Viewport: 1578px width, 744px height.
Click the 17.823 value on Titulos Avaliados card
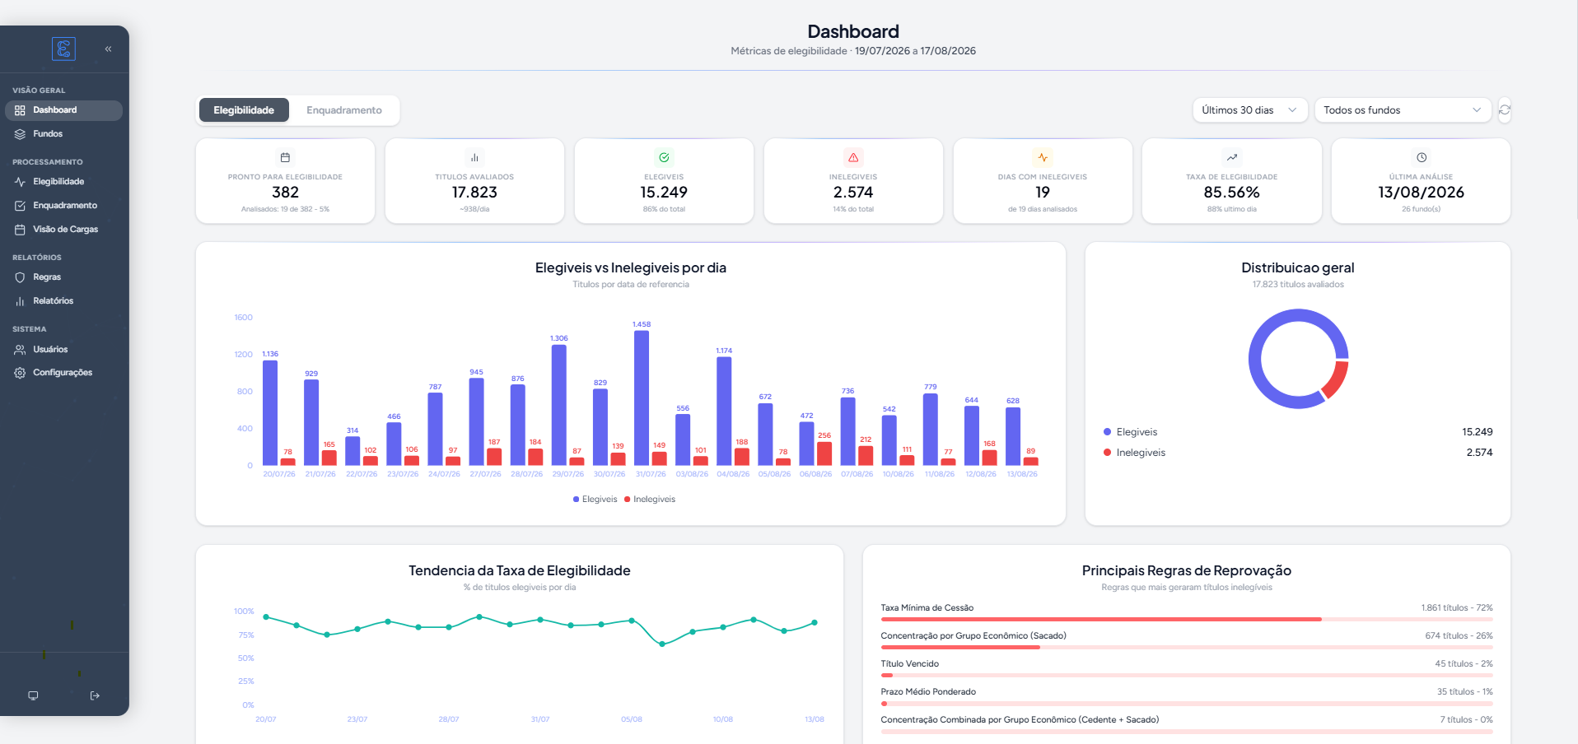click(x=474, y=193)
